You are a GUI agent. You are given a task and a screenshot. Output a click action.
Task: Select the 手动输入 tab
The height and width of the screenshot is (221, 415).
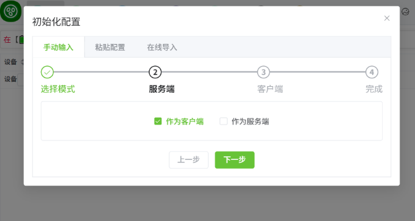coord(58,47)
